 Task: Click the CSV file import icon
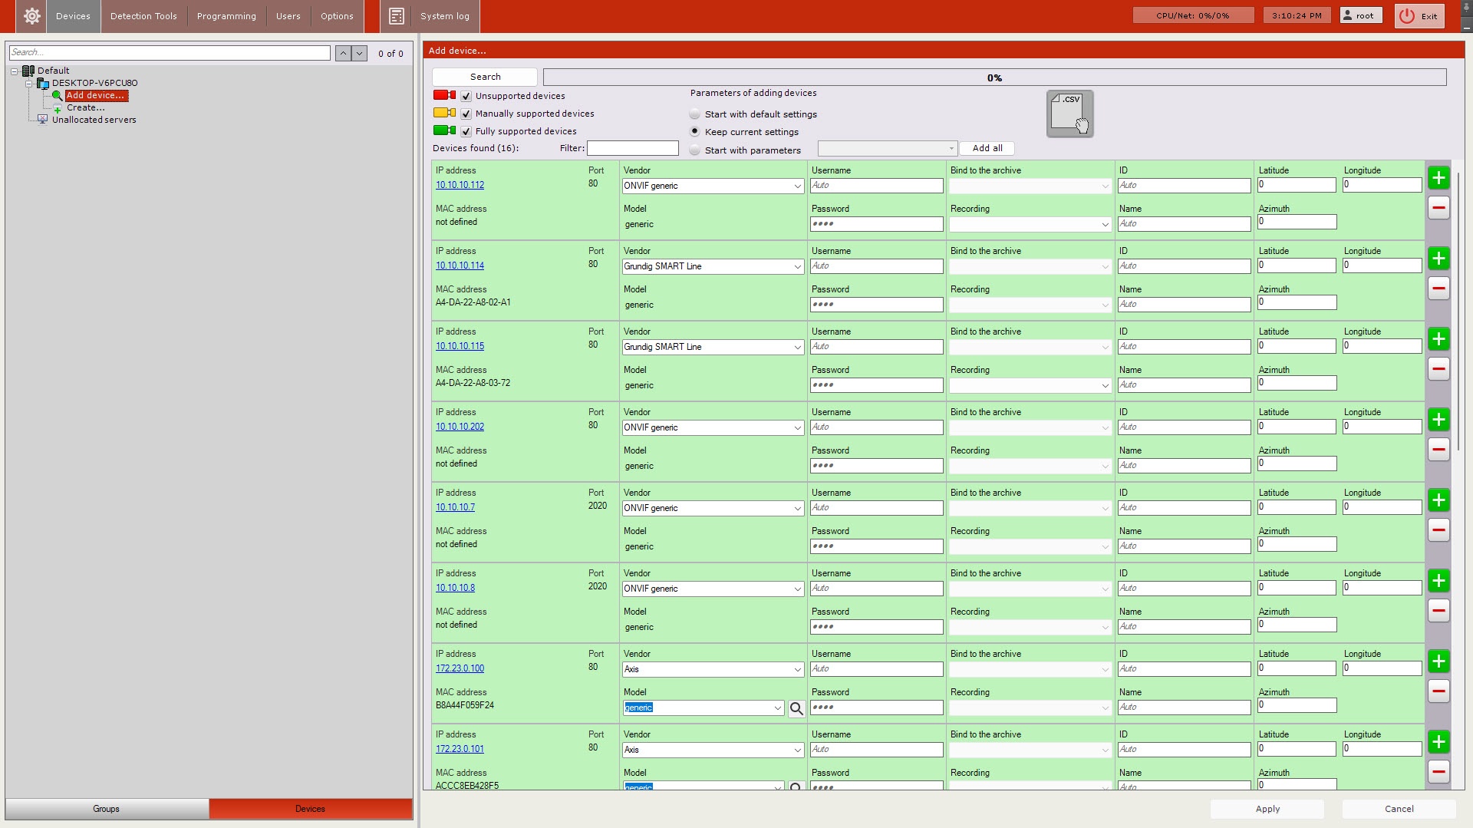click(1069, 114)
